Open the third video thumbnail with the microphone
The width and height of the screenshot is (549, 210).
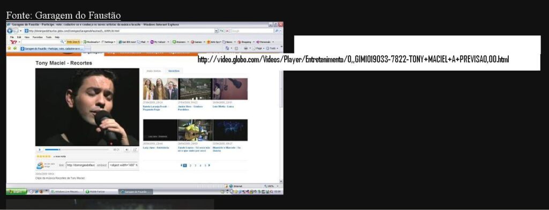[230, 89]
